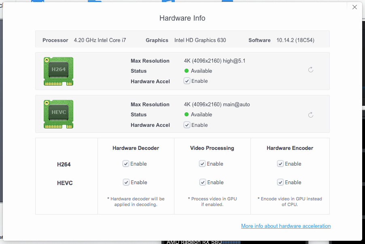Select the '10.14.2 (18C54)' software version
This screenshot has height=244, width=365.
(x=295, y=40)
